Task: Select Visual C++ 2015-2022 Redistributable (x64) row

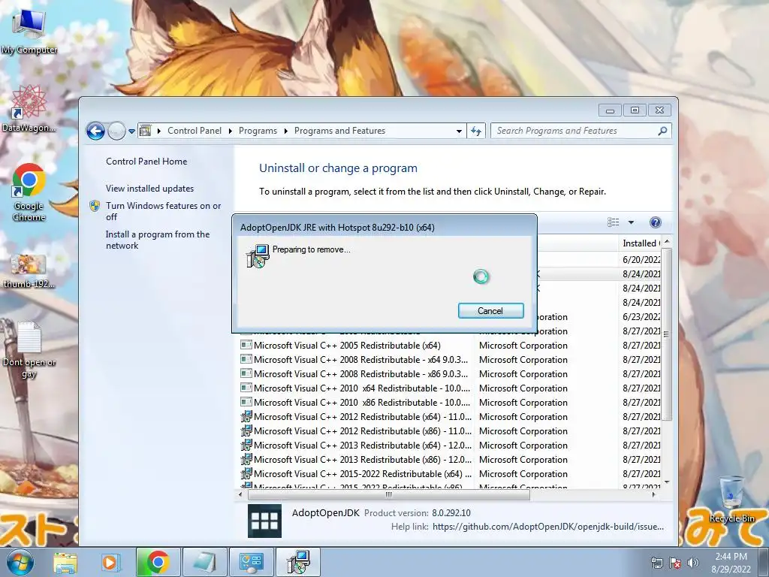Action: point(451,473)
